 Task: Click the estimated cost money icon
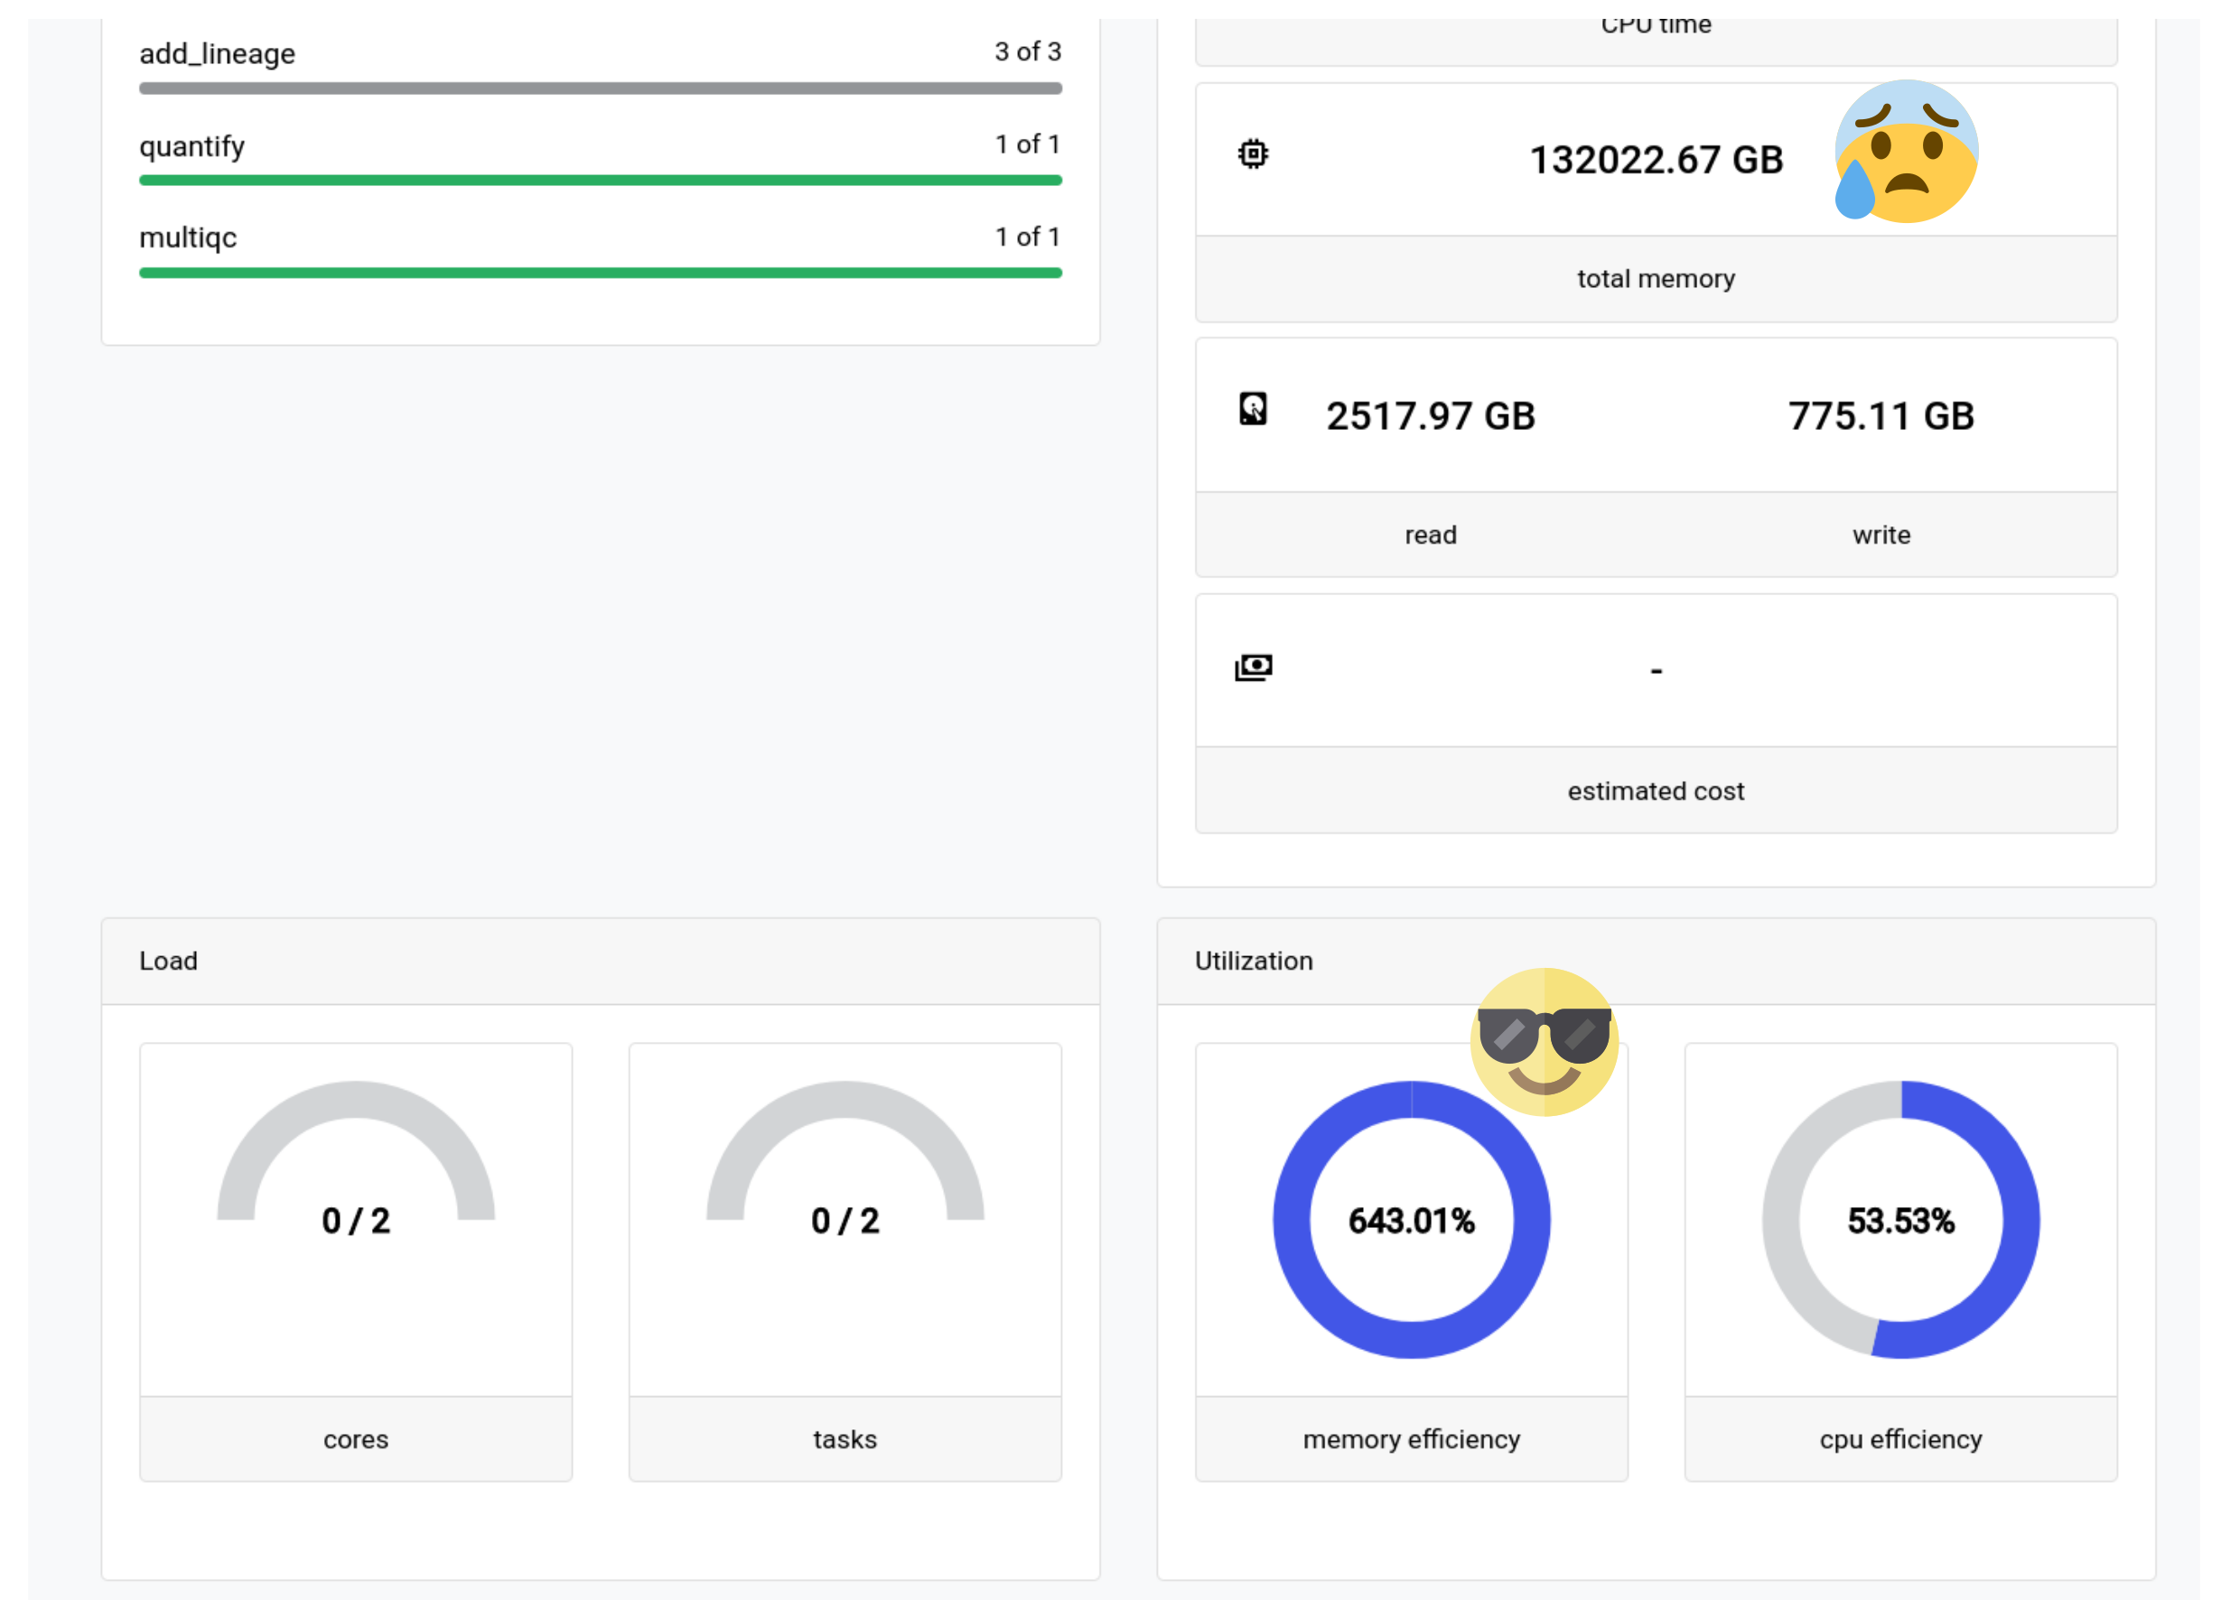point(1253,667)
